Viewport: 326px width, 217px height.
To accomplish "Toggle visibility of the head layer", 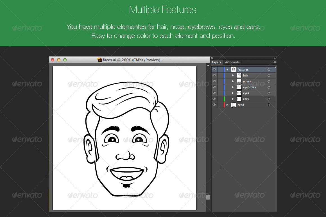I will coord(214,105).
